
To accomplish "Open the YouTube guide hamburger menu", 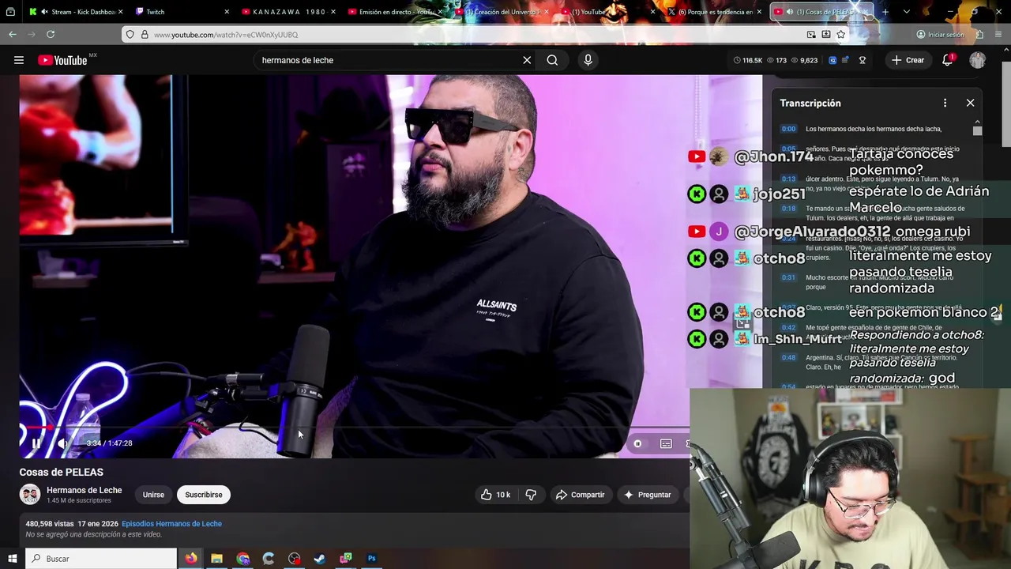I will tap(19, 60).
